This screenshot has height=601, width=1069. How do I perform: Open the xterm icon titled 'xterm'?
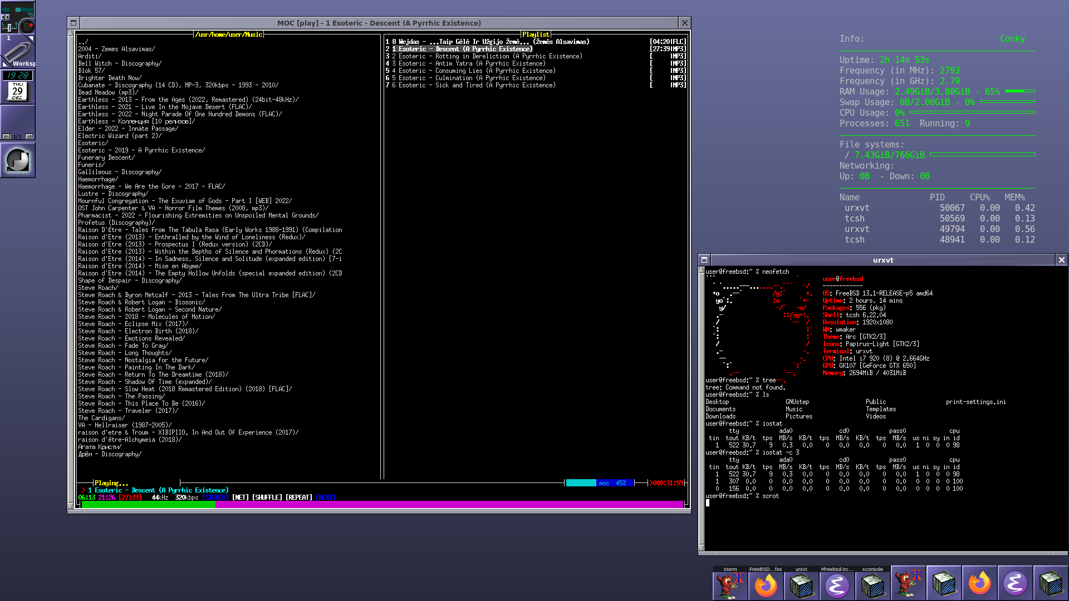coord(730,583)
